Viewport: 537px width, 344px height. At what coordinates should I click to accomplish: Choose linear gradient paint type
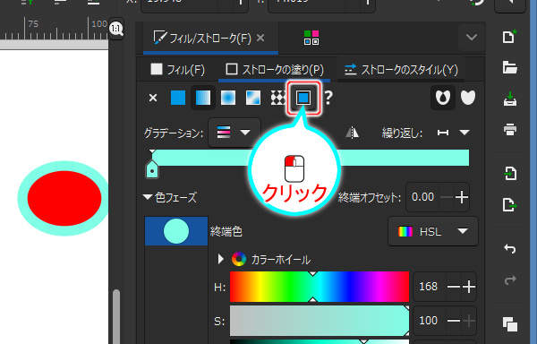203,98
